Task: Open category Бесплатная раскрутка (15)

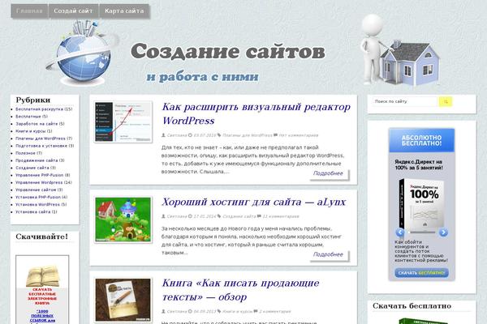Action: [x=44, y=109]
